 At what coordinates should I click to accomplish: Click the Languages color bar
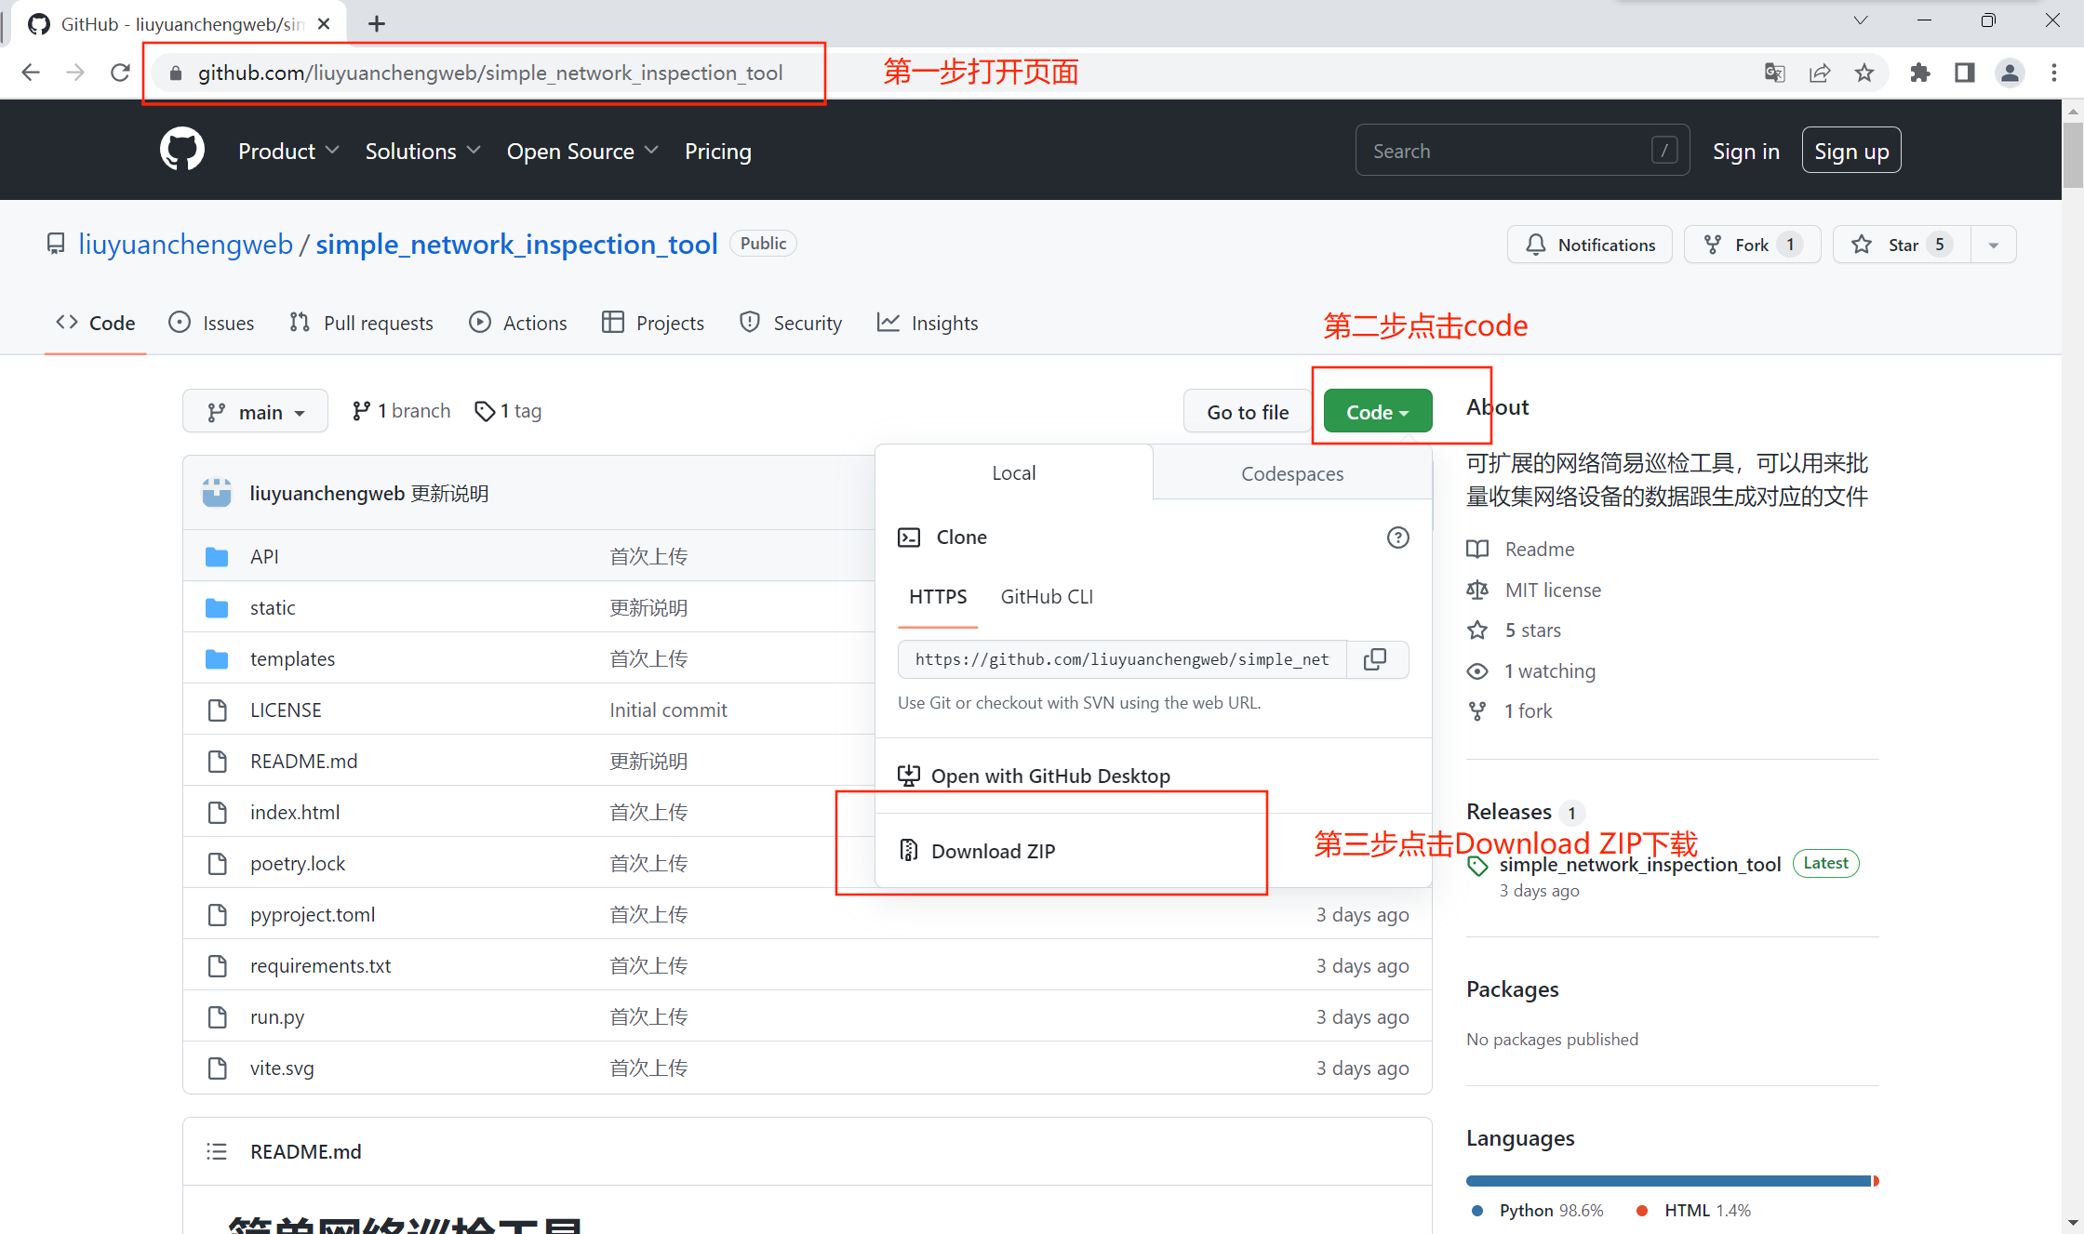click(1673, 1181)
